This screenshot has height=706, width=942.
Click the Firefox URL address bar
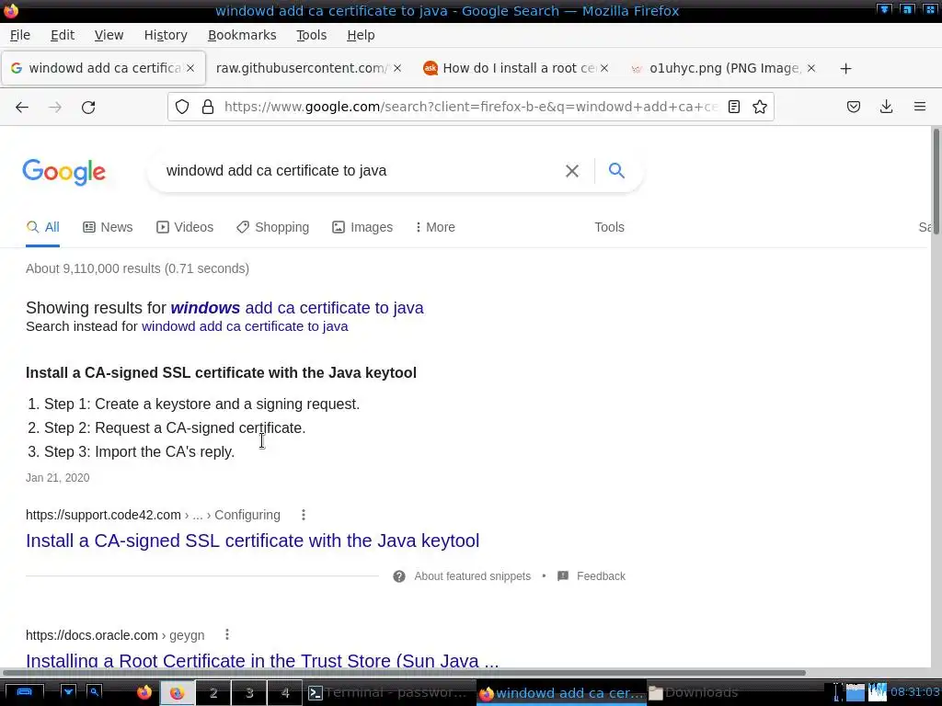coord(472,107)
